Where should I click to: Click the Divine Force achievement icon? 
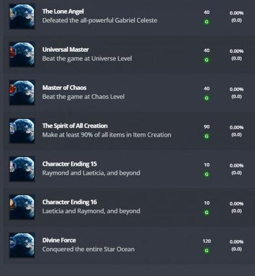(x=22, y=245)
